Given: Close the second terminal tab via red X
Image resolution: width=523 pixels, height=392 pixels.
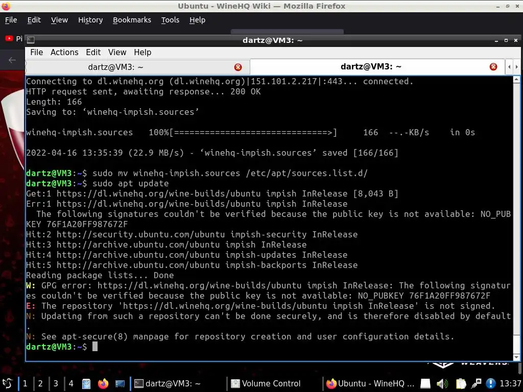Looking at the screenshot, I should point(493,67).
